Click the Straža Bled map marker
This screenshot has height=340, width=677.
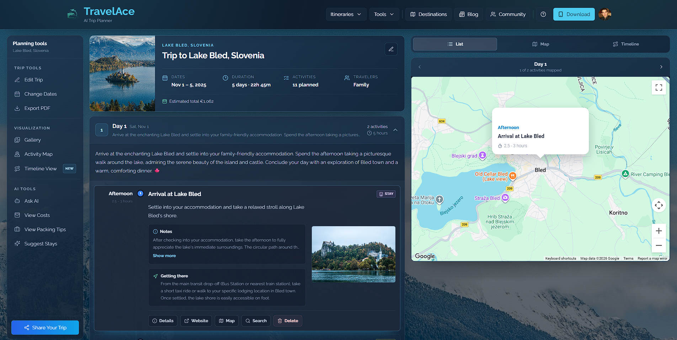tap(505, 198)
